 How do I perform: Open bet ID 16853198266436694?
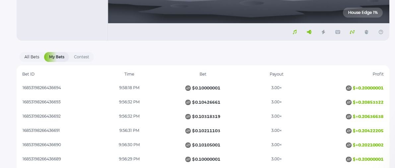click(x=41, y=88)
